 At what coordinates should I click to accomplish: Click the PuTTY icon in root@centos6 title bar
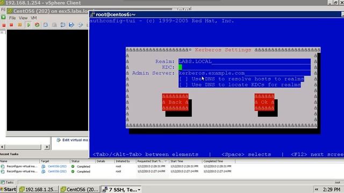coord(92,14)
